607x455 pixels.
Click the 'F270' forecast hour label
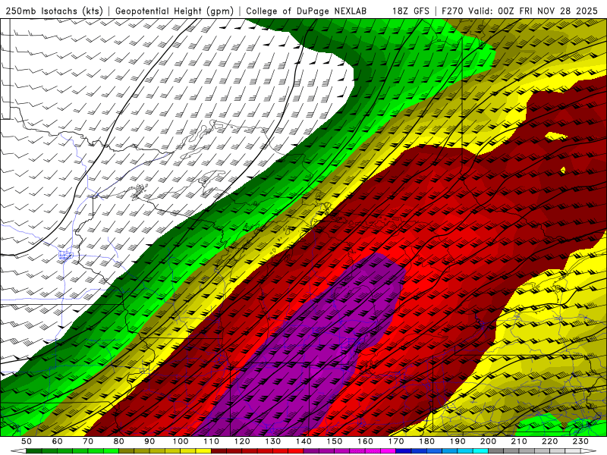452,11
